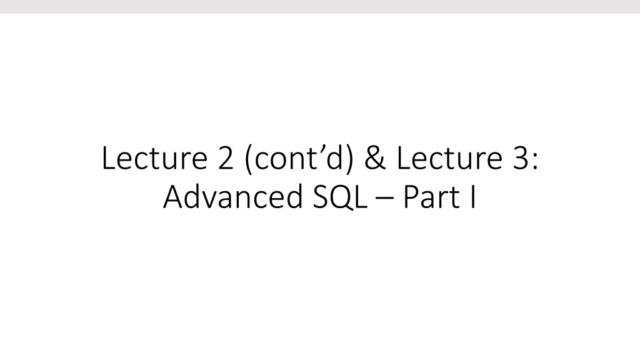640x360 pixels.
Task: Place cursor in the second title line
Action: [x=319, y=197]
